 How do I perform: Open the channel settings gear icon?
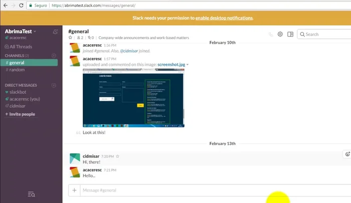click(280, 34)
